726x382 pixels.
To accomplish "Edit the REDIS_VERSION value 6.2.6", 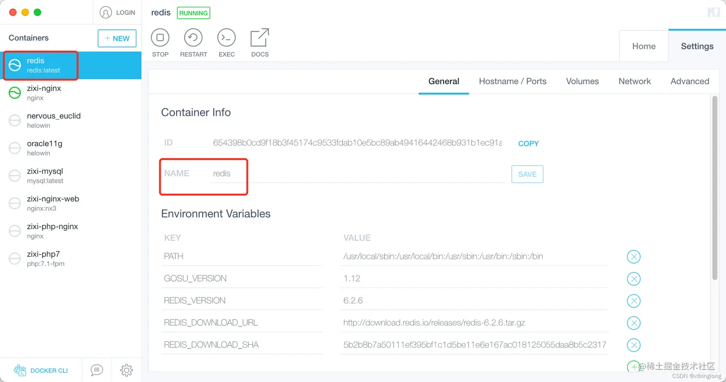I will coord(474,300).
